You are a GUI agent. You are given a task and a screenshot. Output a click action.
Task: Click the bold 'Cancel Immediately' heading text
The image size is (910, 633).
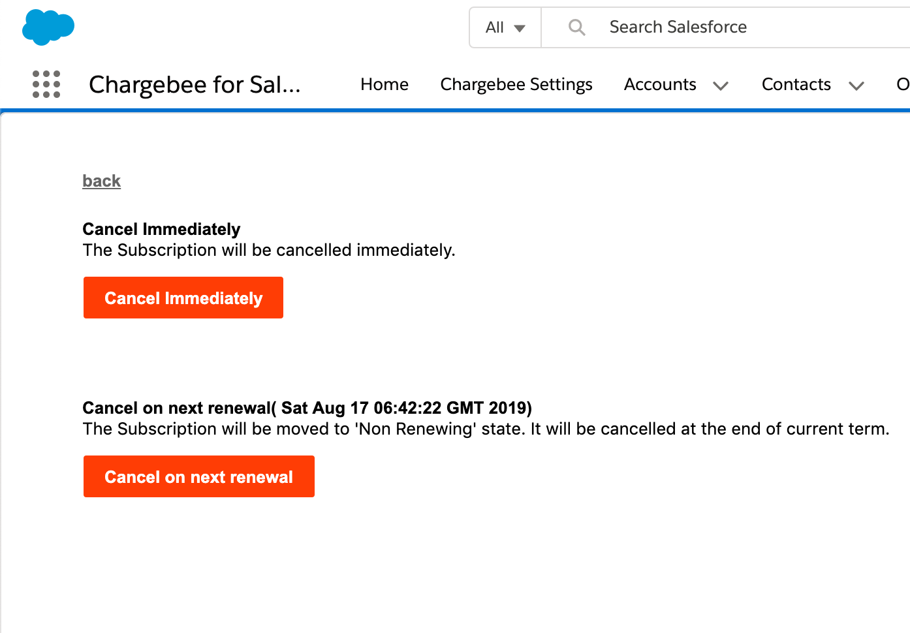161,229
